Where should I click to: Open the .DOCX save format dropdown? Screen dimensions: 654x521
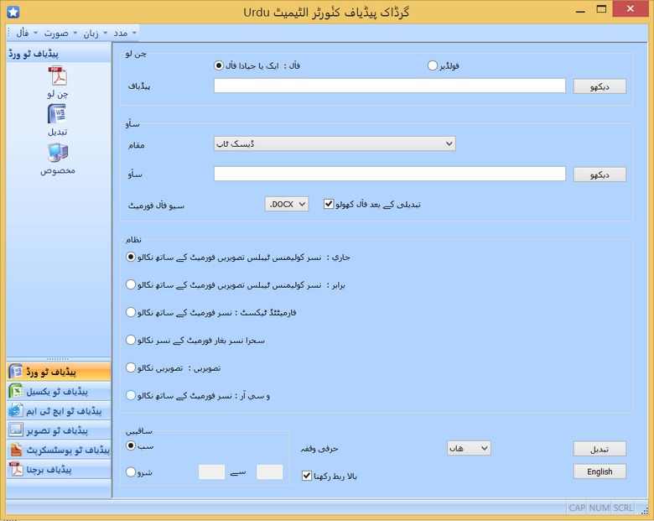click(287, 204)
